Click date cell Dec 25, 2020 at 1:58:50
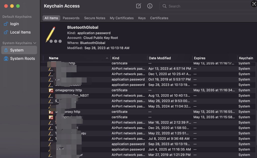The height and width of the screenshot is (158, 257). (169, 128)
